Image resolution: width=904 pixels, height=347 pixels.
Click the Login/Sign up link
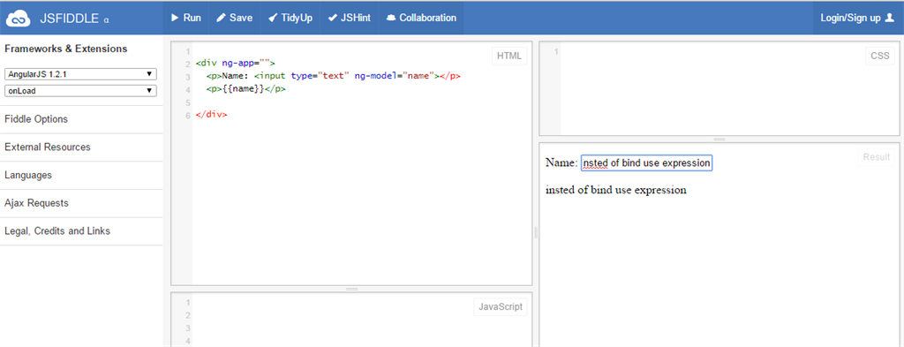click(850, 18)
